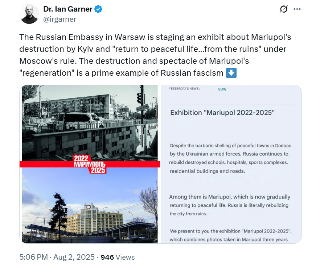Image resolution: width=324 pixels, height=264 pixels.
Task: Click the SOW label in article image
Action: (x=222, y=89)
